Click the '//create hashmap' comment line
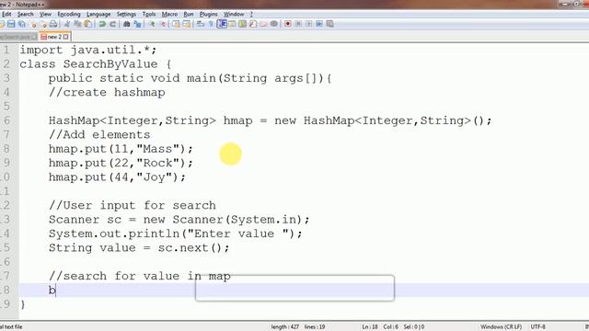Viewport: 589px width, 331px height. (x=107, y=92)
